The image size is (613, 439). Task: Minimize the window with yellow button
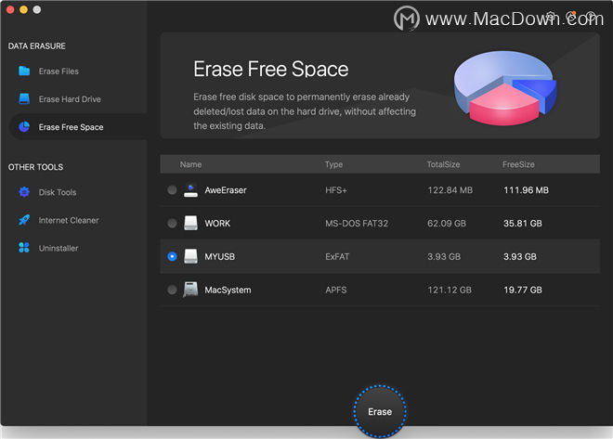tap(23, 9)
